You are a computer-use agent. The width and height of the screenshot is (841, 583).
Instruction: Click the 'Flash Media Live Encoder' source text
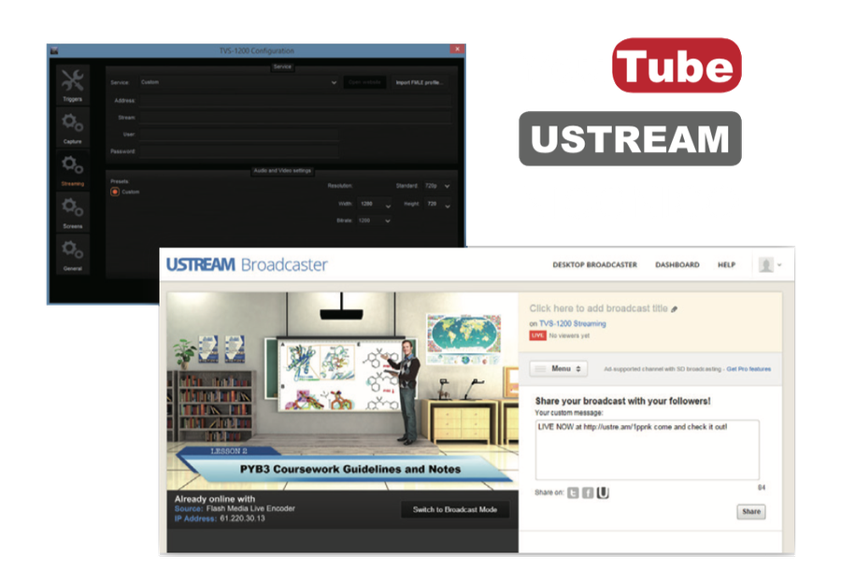pos(250,508)
